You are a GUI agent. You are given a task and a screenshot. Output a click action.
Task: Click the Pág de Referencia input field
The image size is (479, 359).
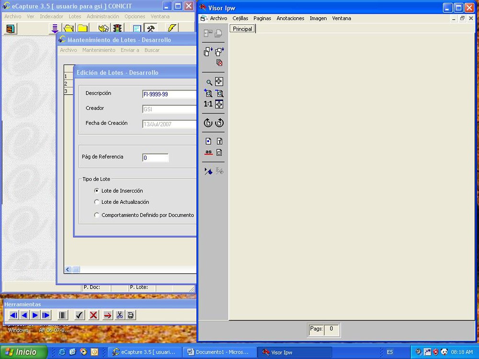[x=156, y=158]
